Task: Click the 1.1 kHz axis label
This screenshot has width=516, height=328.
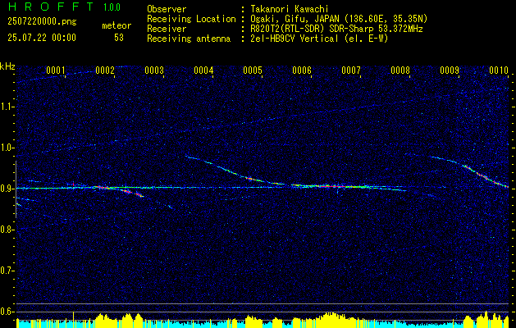Action: [7, 107]
